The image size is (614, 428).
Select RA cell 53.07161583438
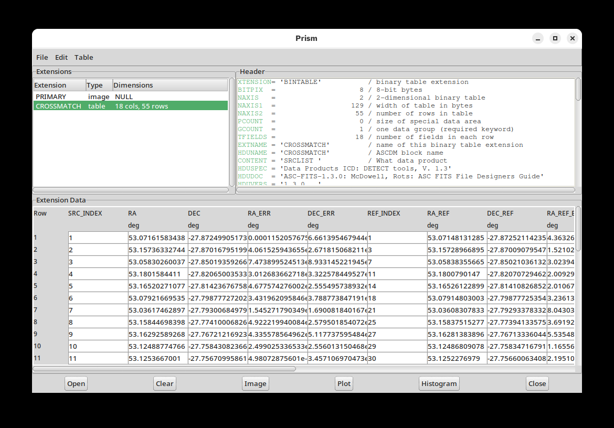pyautogui.click(x=158, y=238)
